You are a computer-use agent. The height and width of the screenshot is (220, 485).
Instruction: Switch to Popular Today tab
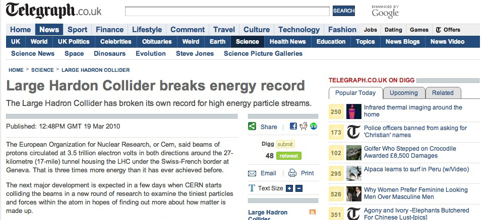[355, 93]
